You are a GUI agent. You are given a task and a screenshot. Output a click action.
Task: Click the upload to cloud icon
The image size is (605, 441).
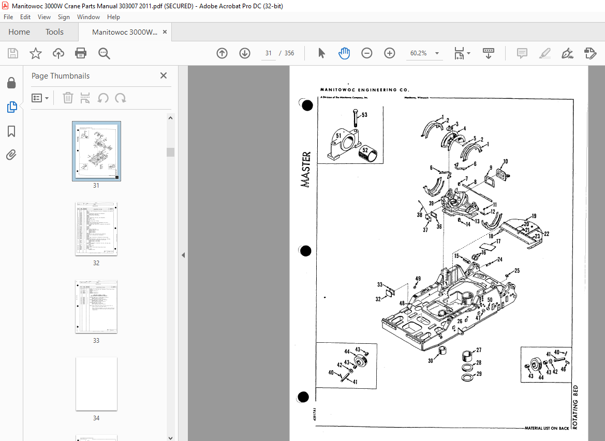(58, 53)
